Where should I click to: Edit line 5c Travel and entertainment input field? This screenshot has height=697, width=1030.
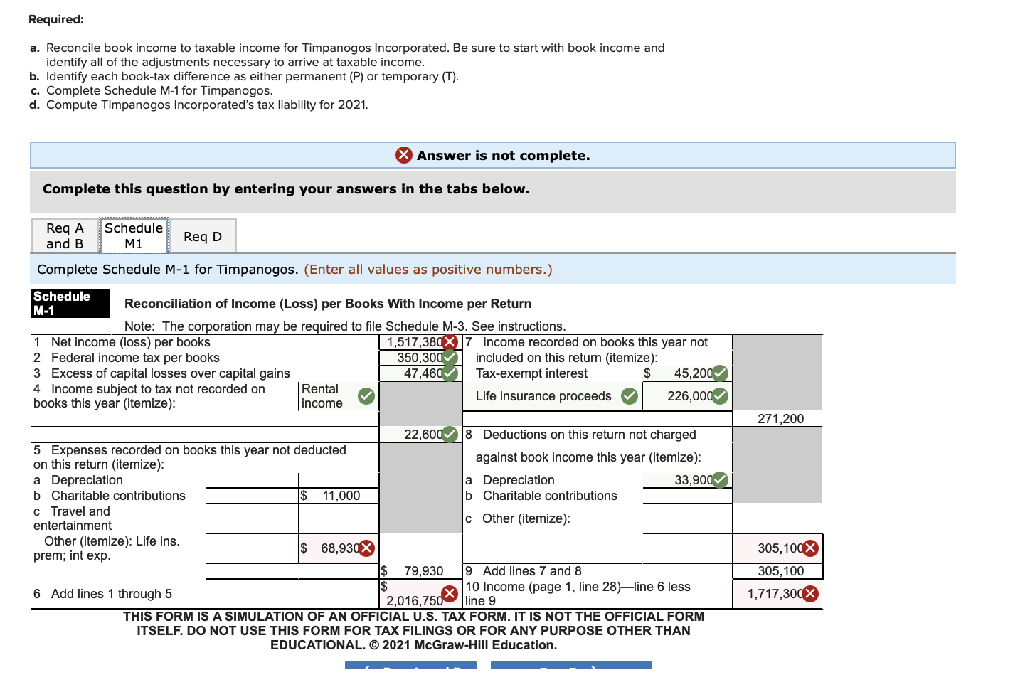click(339, 518)
